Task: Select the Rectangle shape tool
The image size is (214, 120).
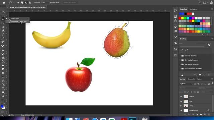Action: (x=3, y=88)
